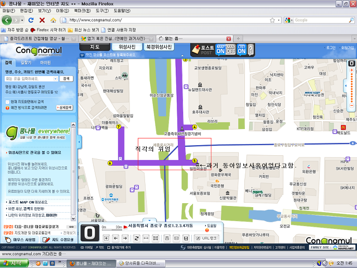Toggle the CITY OFF button

click(241, 50)
